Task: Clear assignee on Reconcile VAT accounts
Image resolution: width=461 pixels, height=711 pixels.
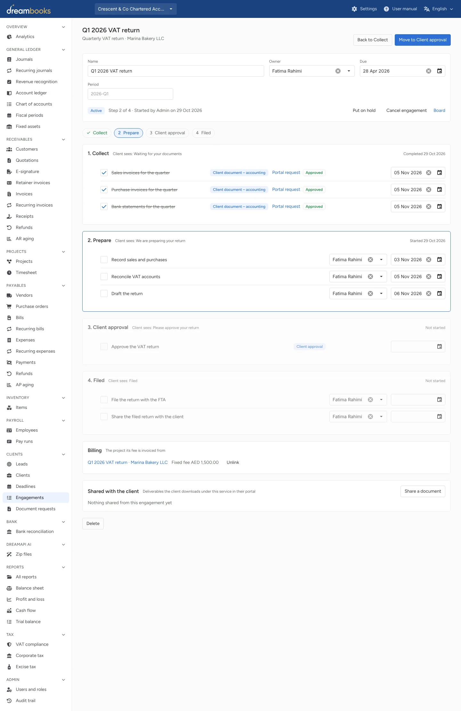Action: coord(370,277)
